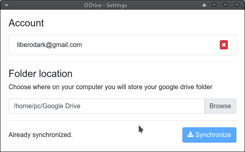Image resolution: width=245 pixels, height=152 pixels.
Task: Click the divider line below the account box
Action: point(122,62)
